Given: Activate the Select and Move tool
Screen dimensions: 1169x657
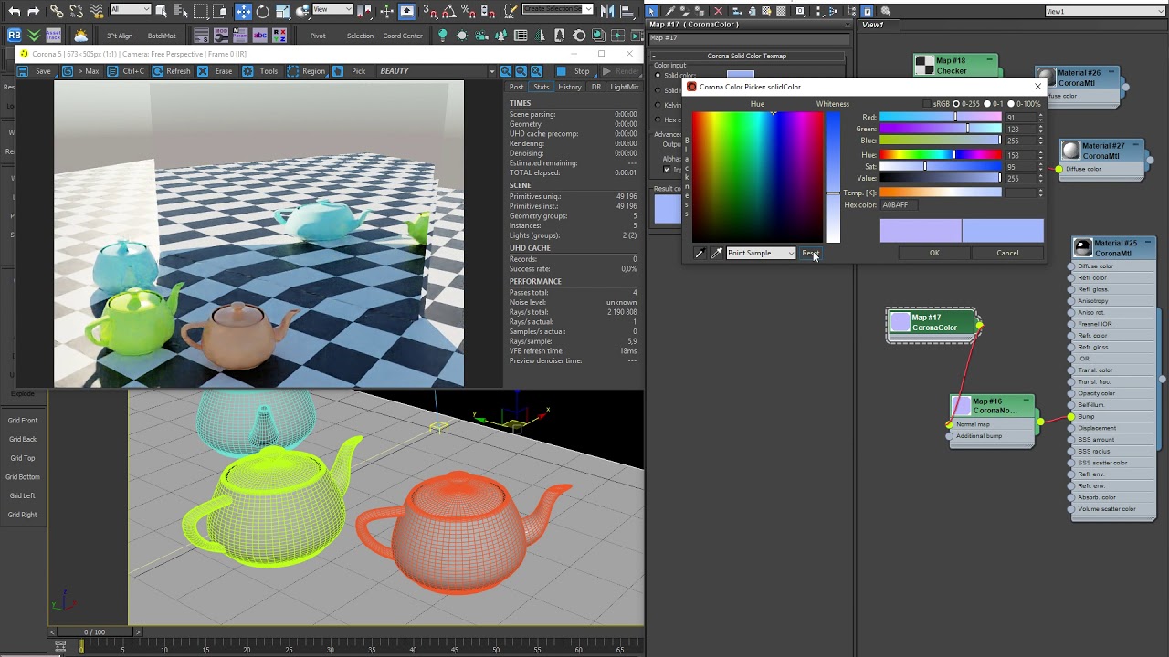Looking at the screenshot, I should tap(243, 11).
